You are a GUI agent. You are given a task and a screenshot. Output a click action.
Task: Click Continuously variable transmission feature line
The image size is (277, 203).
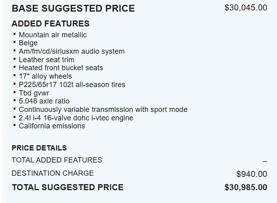(x=103, y=110)
